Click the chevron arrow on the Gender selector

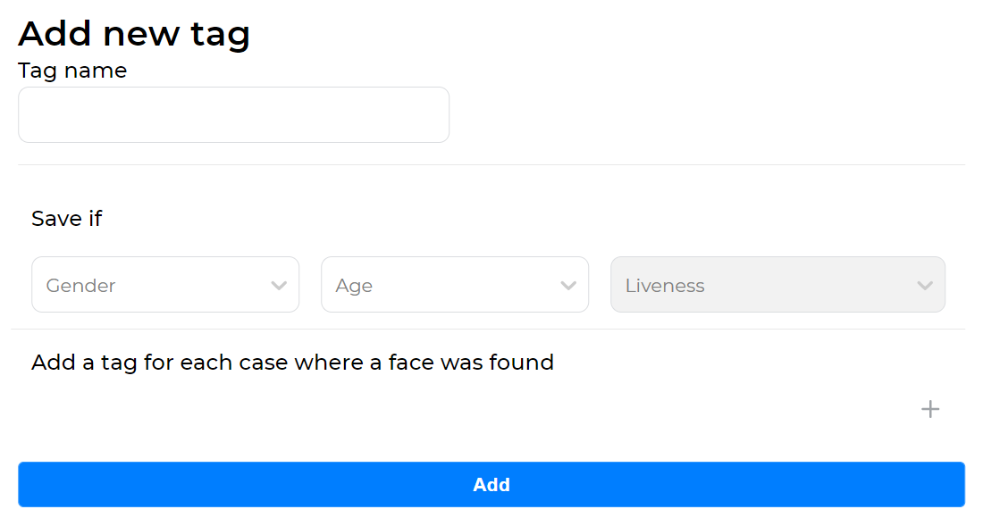(278, 284)
